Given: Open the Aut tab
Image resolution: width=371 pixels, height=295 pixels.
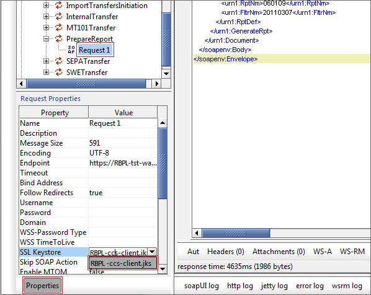Looking at the screenshot, I should tap(194, 252).
